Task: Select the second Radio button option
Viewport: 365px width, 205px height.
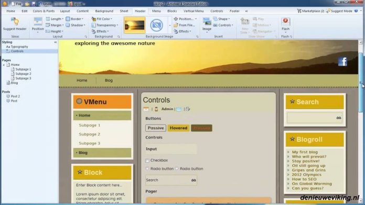Action: [177, 168]
